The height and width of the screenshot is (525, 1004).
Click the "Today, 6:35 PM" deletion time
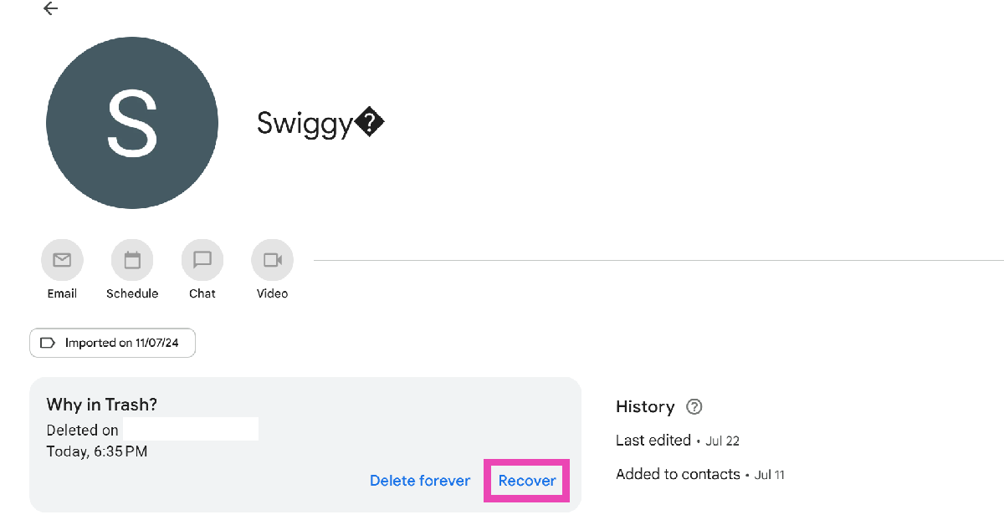coord(97,451)
